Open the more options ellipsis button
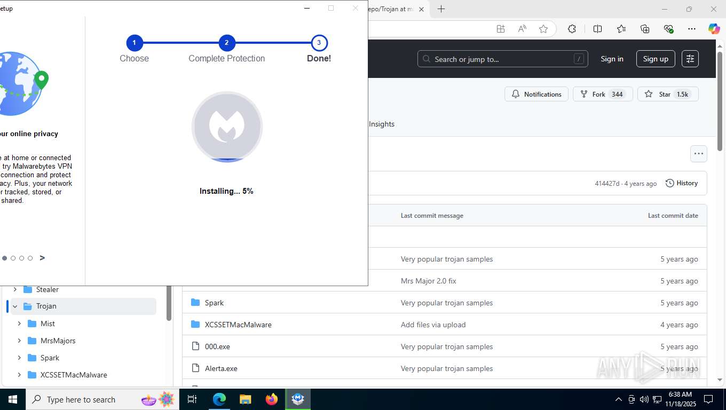Viewport: 726px width, 410px height. [698, 154]
